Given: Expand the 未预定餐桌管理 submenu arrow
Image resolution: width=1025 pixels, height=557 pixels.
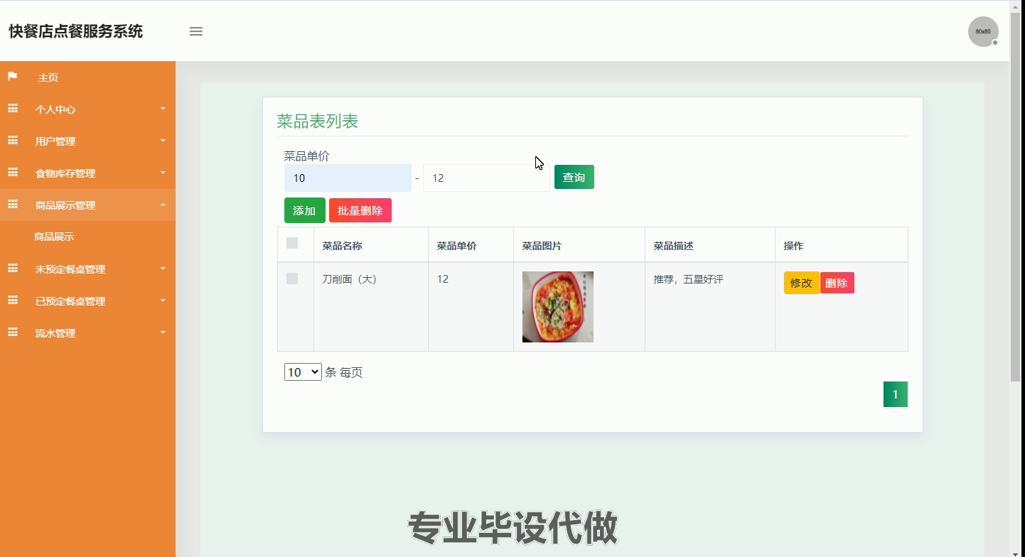Looking at the screenshot, I should (163, 269).
